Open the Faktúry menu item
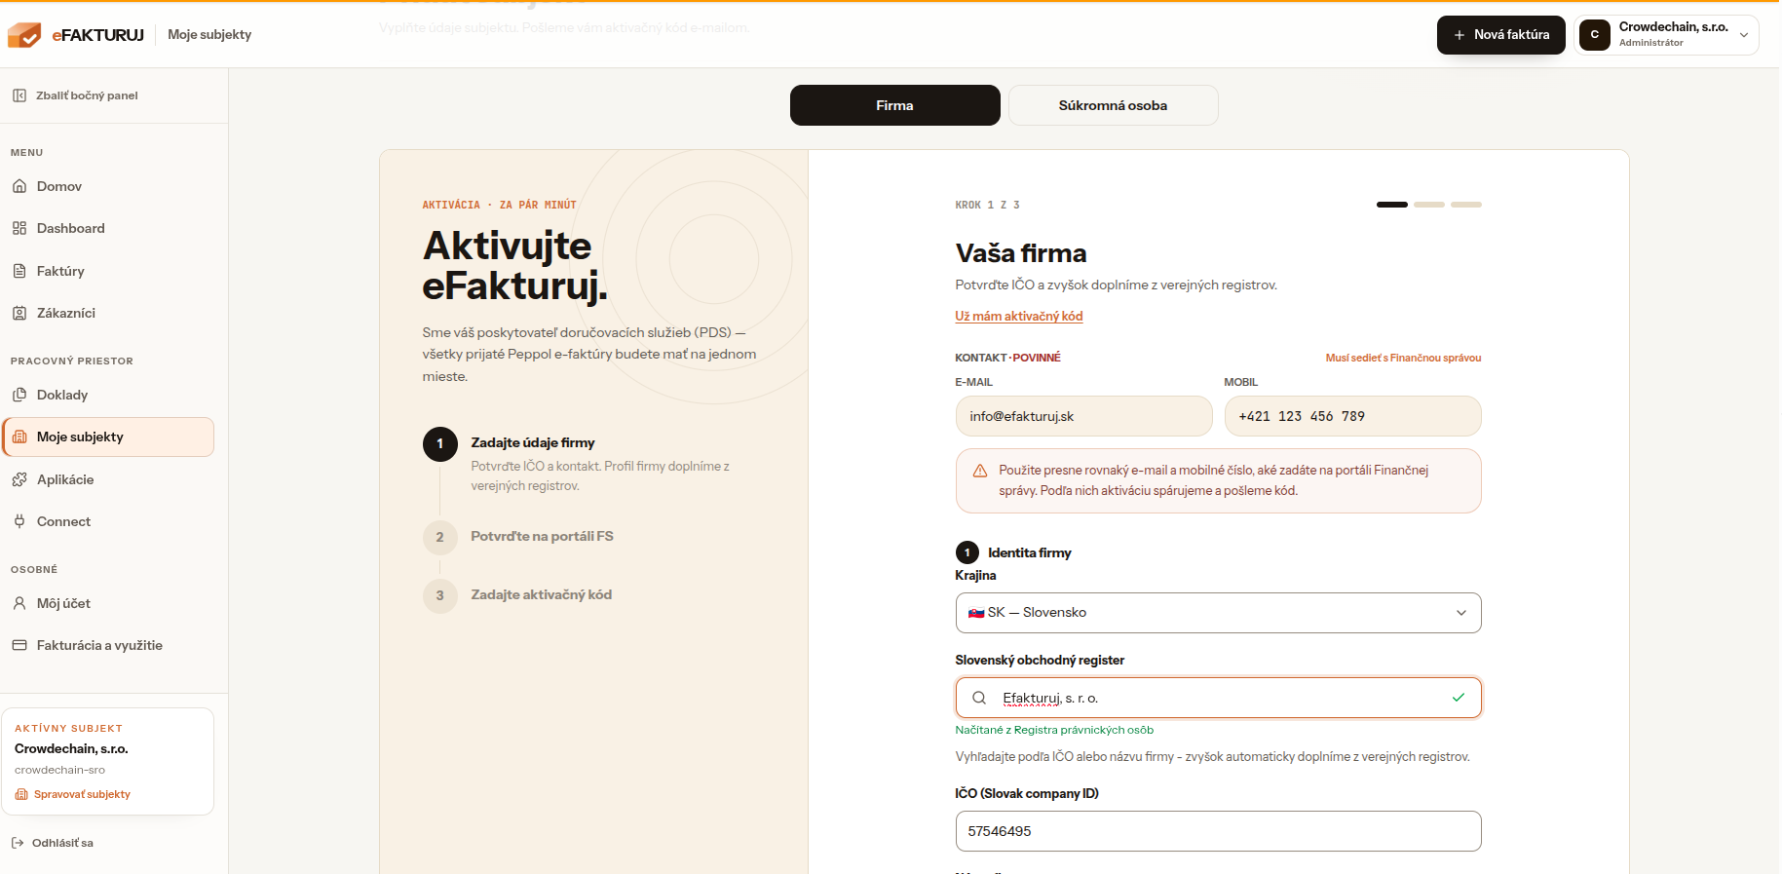 point(107,271)
